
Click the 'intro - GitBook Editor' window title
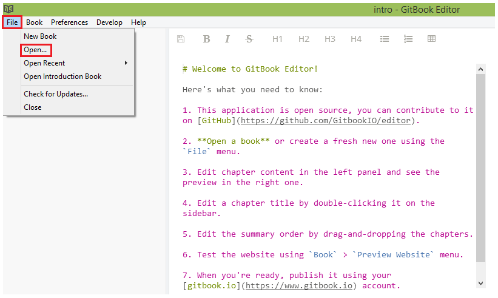(x=417, y=10)
